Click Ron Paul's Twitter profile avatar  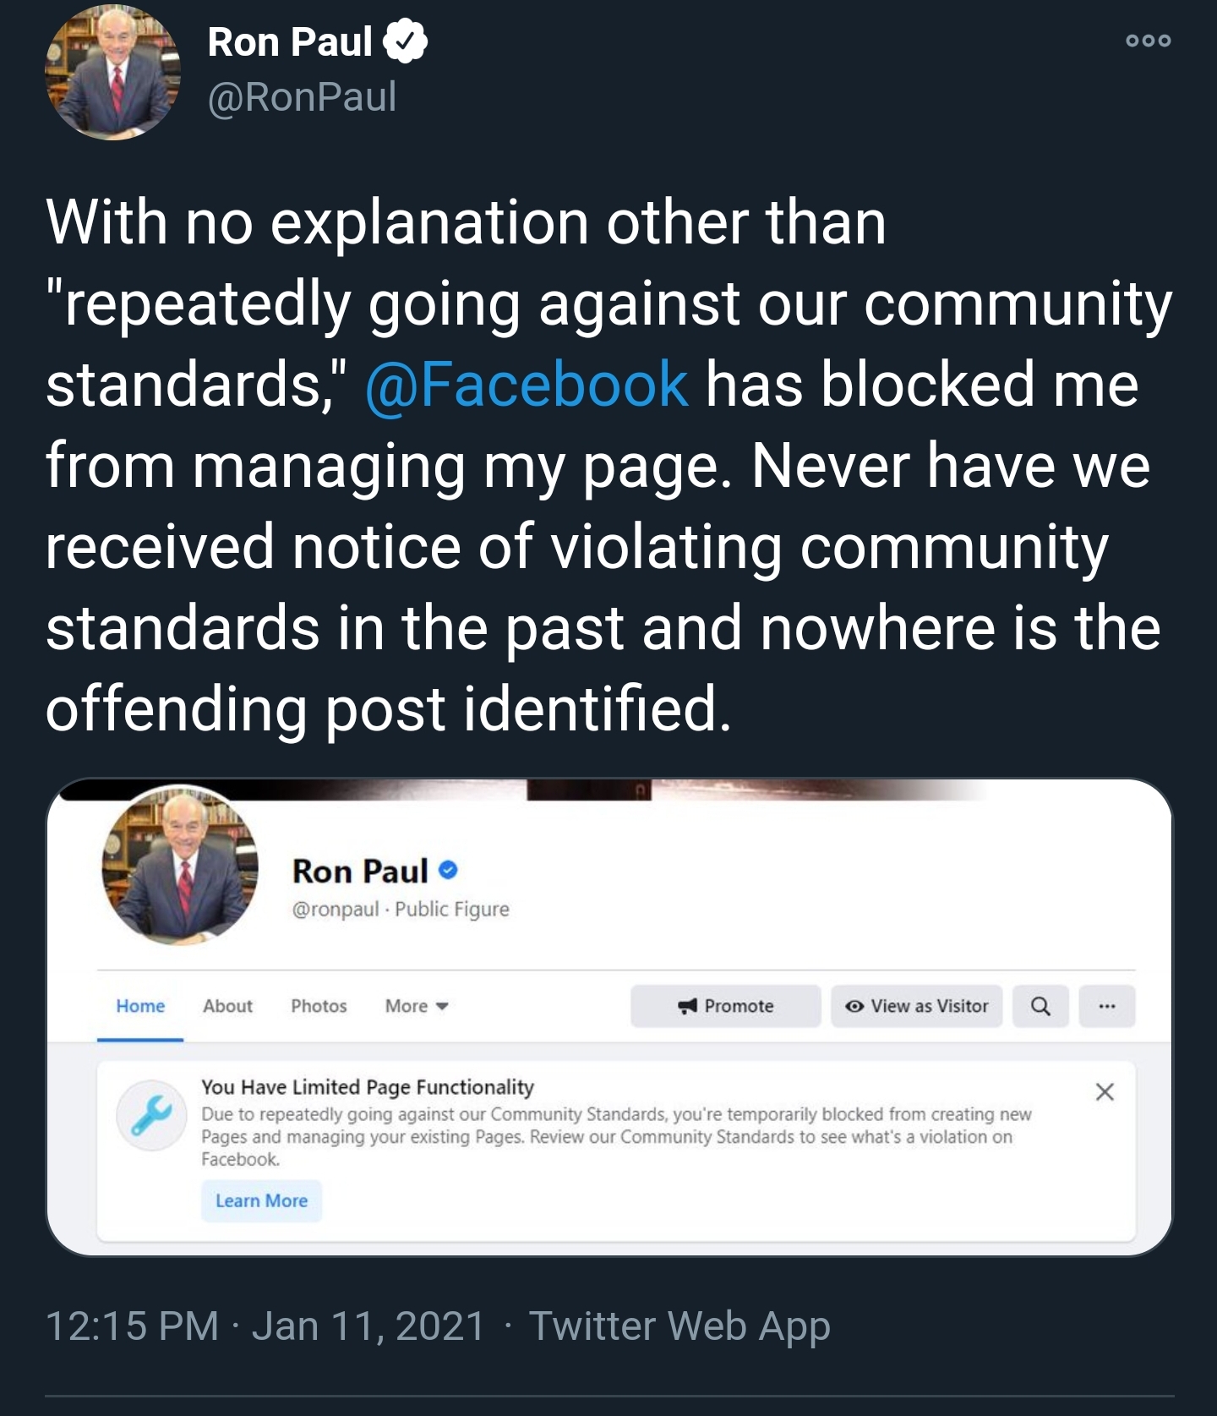(112, 73)
